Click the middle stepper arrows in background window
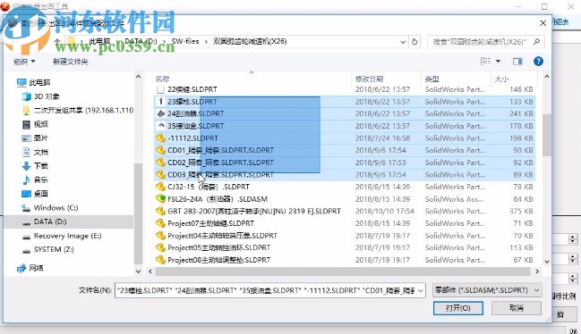Image resolution: width=581 pixels, height=334 pixels. [x=573, y=258]
